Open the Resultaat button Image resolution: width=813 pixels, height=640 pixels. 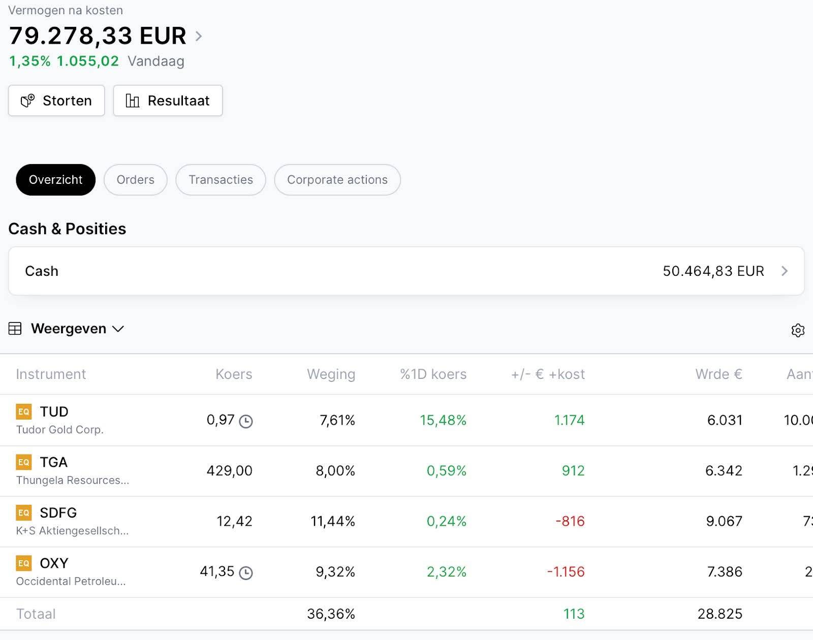click(x=168, y=101)
